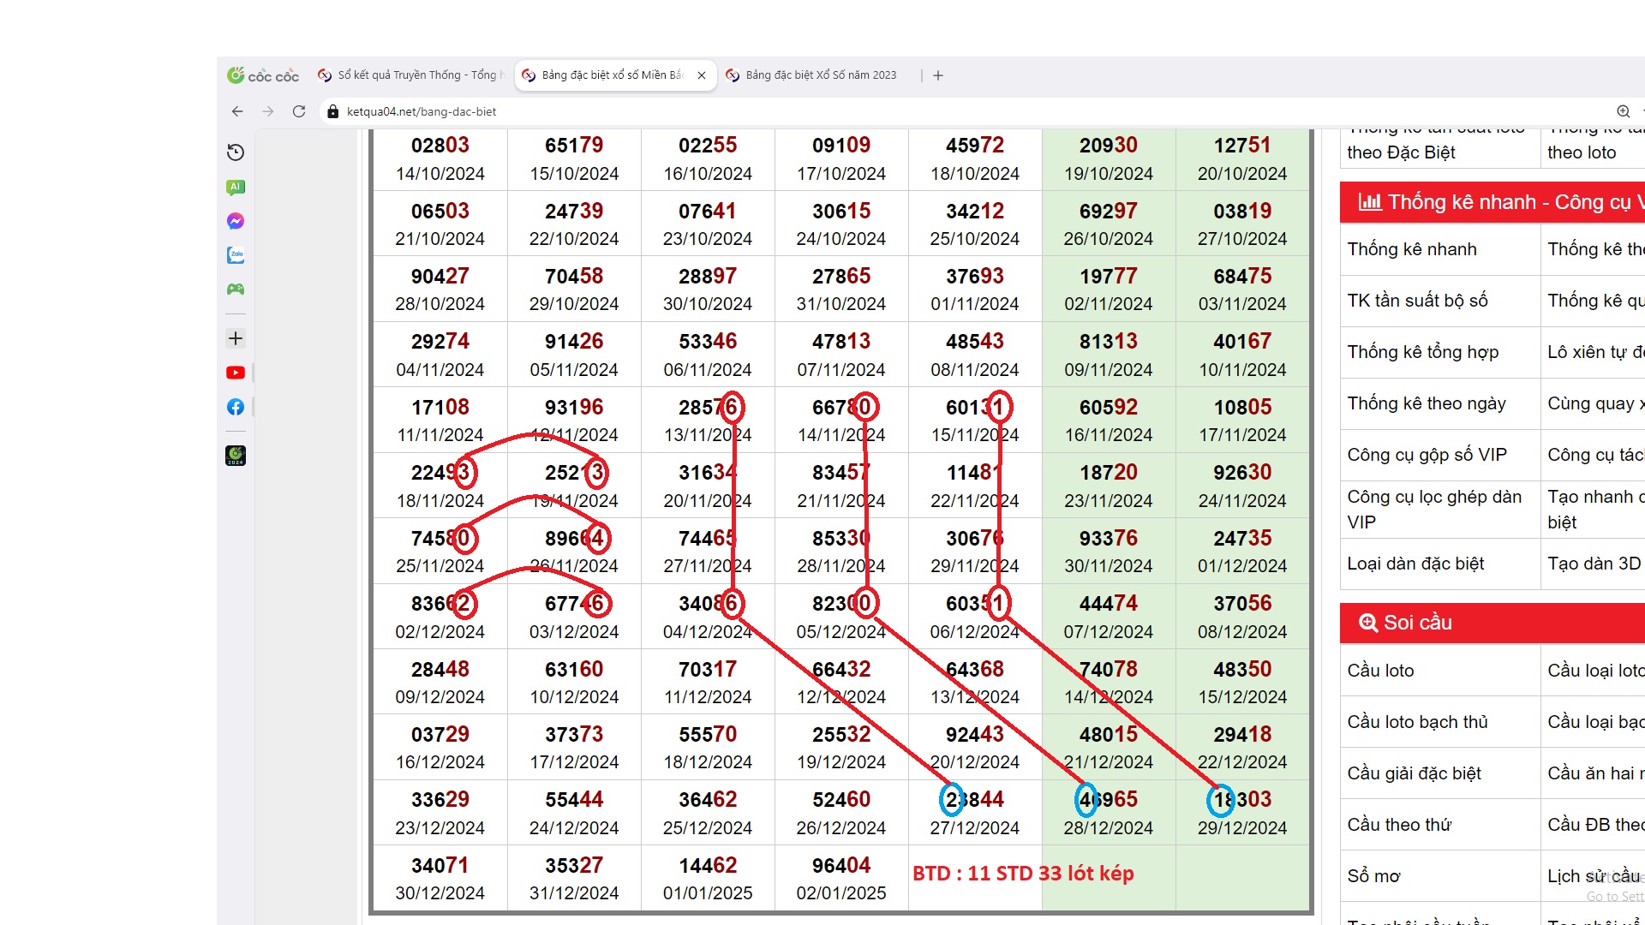1645x925 pixels.
Task: Open TK tần suất bộ số link
Action: click(x=1417, y=301)
